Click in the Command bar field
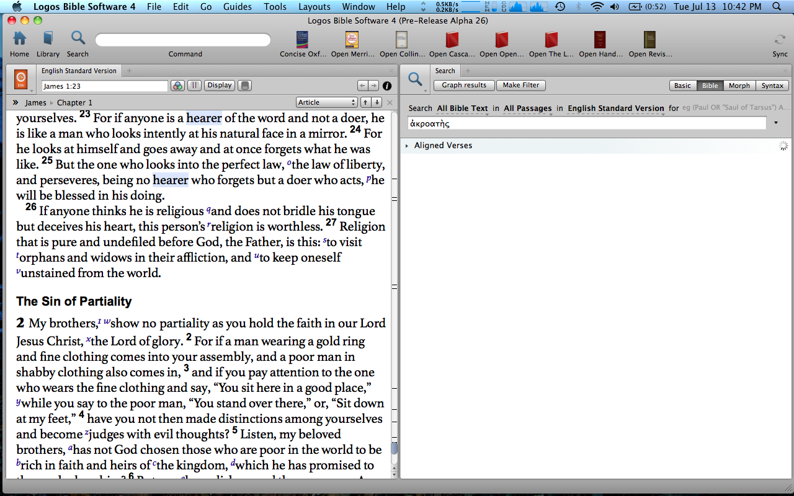 [183, 40]
